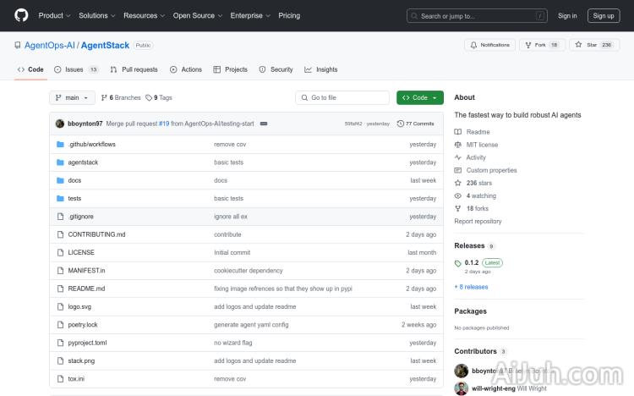Viewport: 634px width, 396px height.
Task: Expand the Resources menu
Action: click(145, 15)
